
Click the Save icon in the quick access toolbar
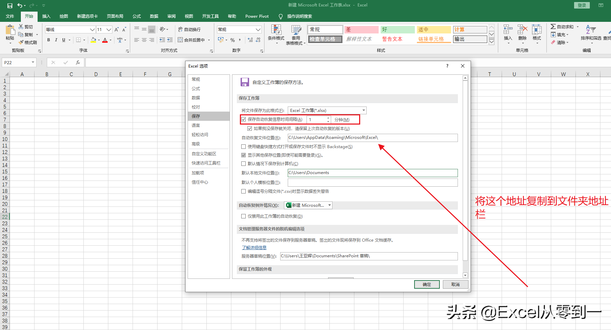click(10, 5)
